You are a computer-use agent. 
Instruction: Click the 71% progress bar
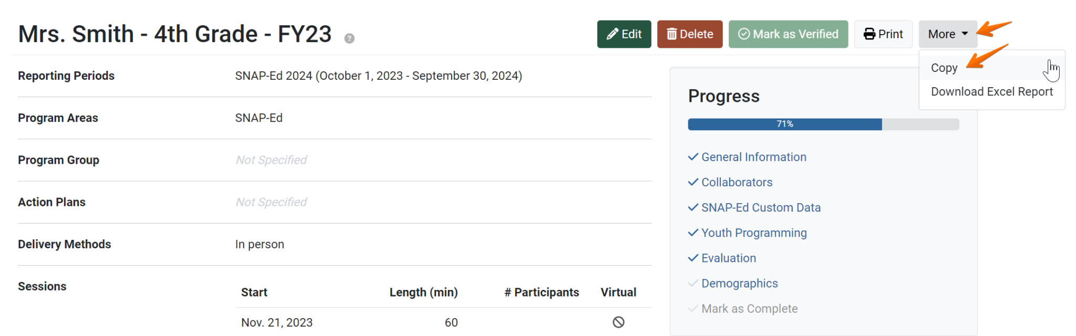click(823, 124)
